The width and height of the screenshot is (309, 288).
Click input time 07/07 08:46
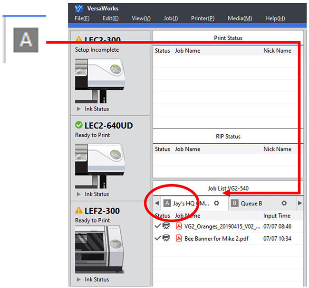(277, 226)
